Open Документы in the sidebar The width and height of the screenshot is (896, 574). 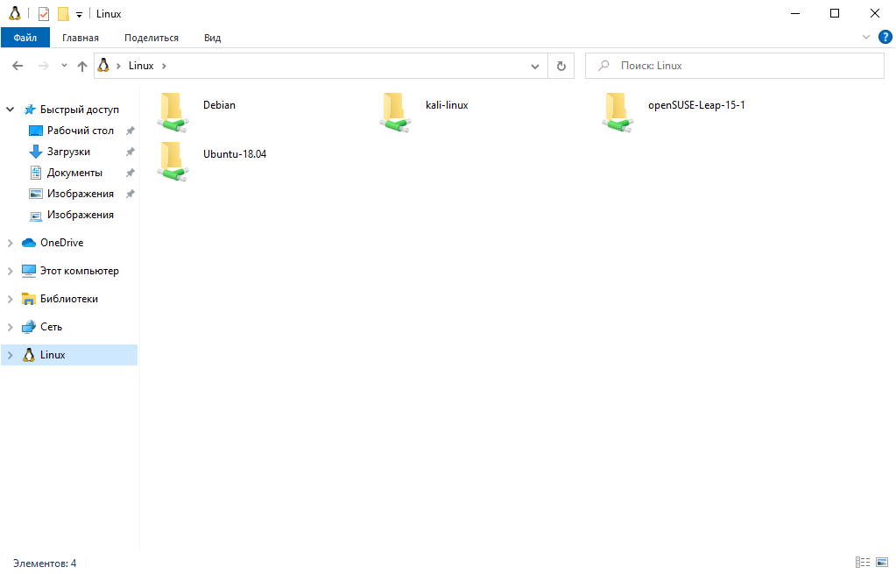[74, 173]
